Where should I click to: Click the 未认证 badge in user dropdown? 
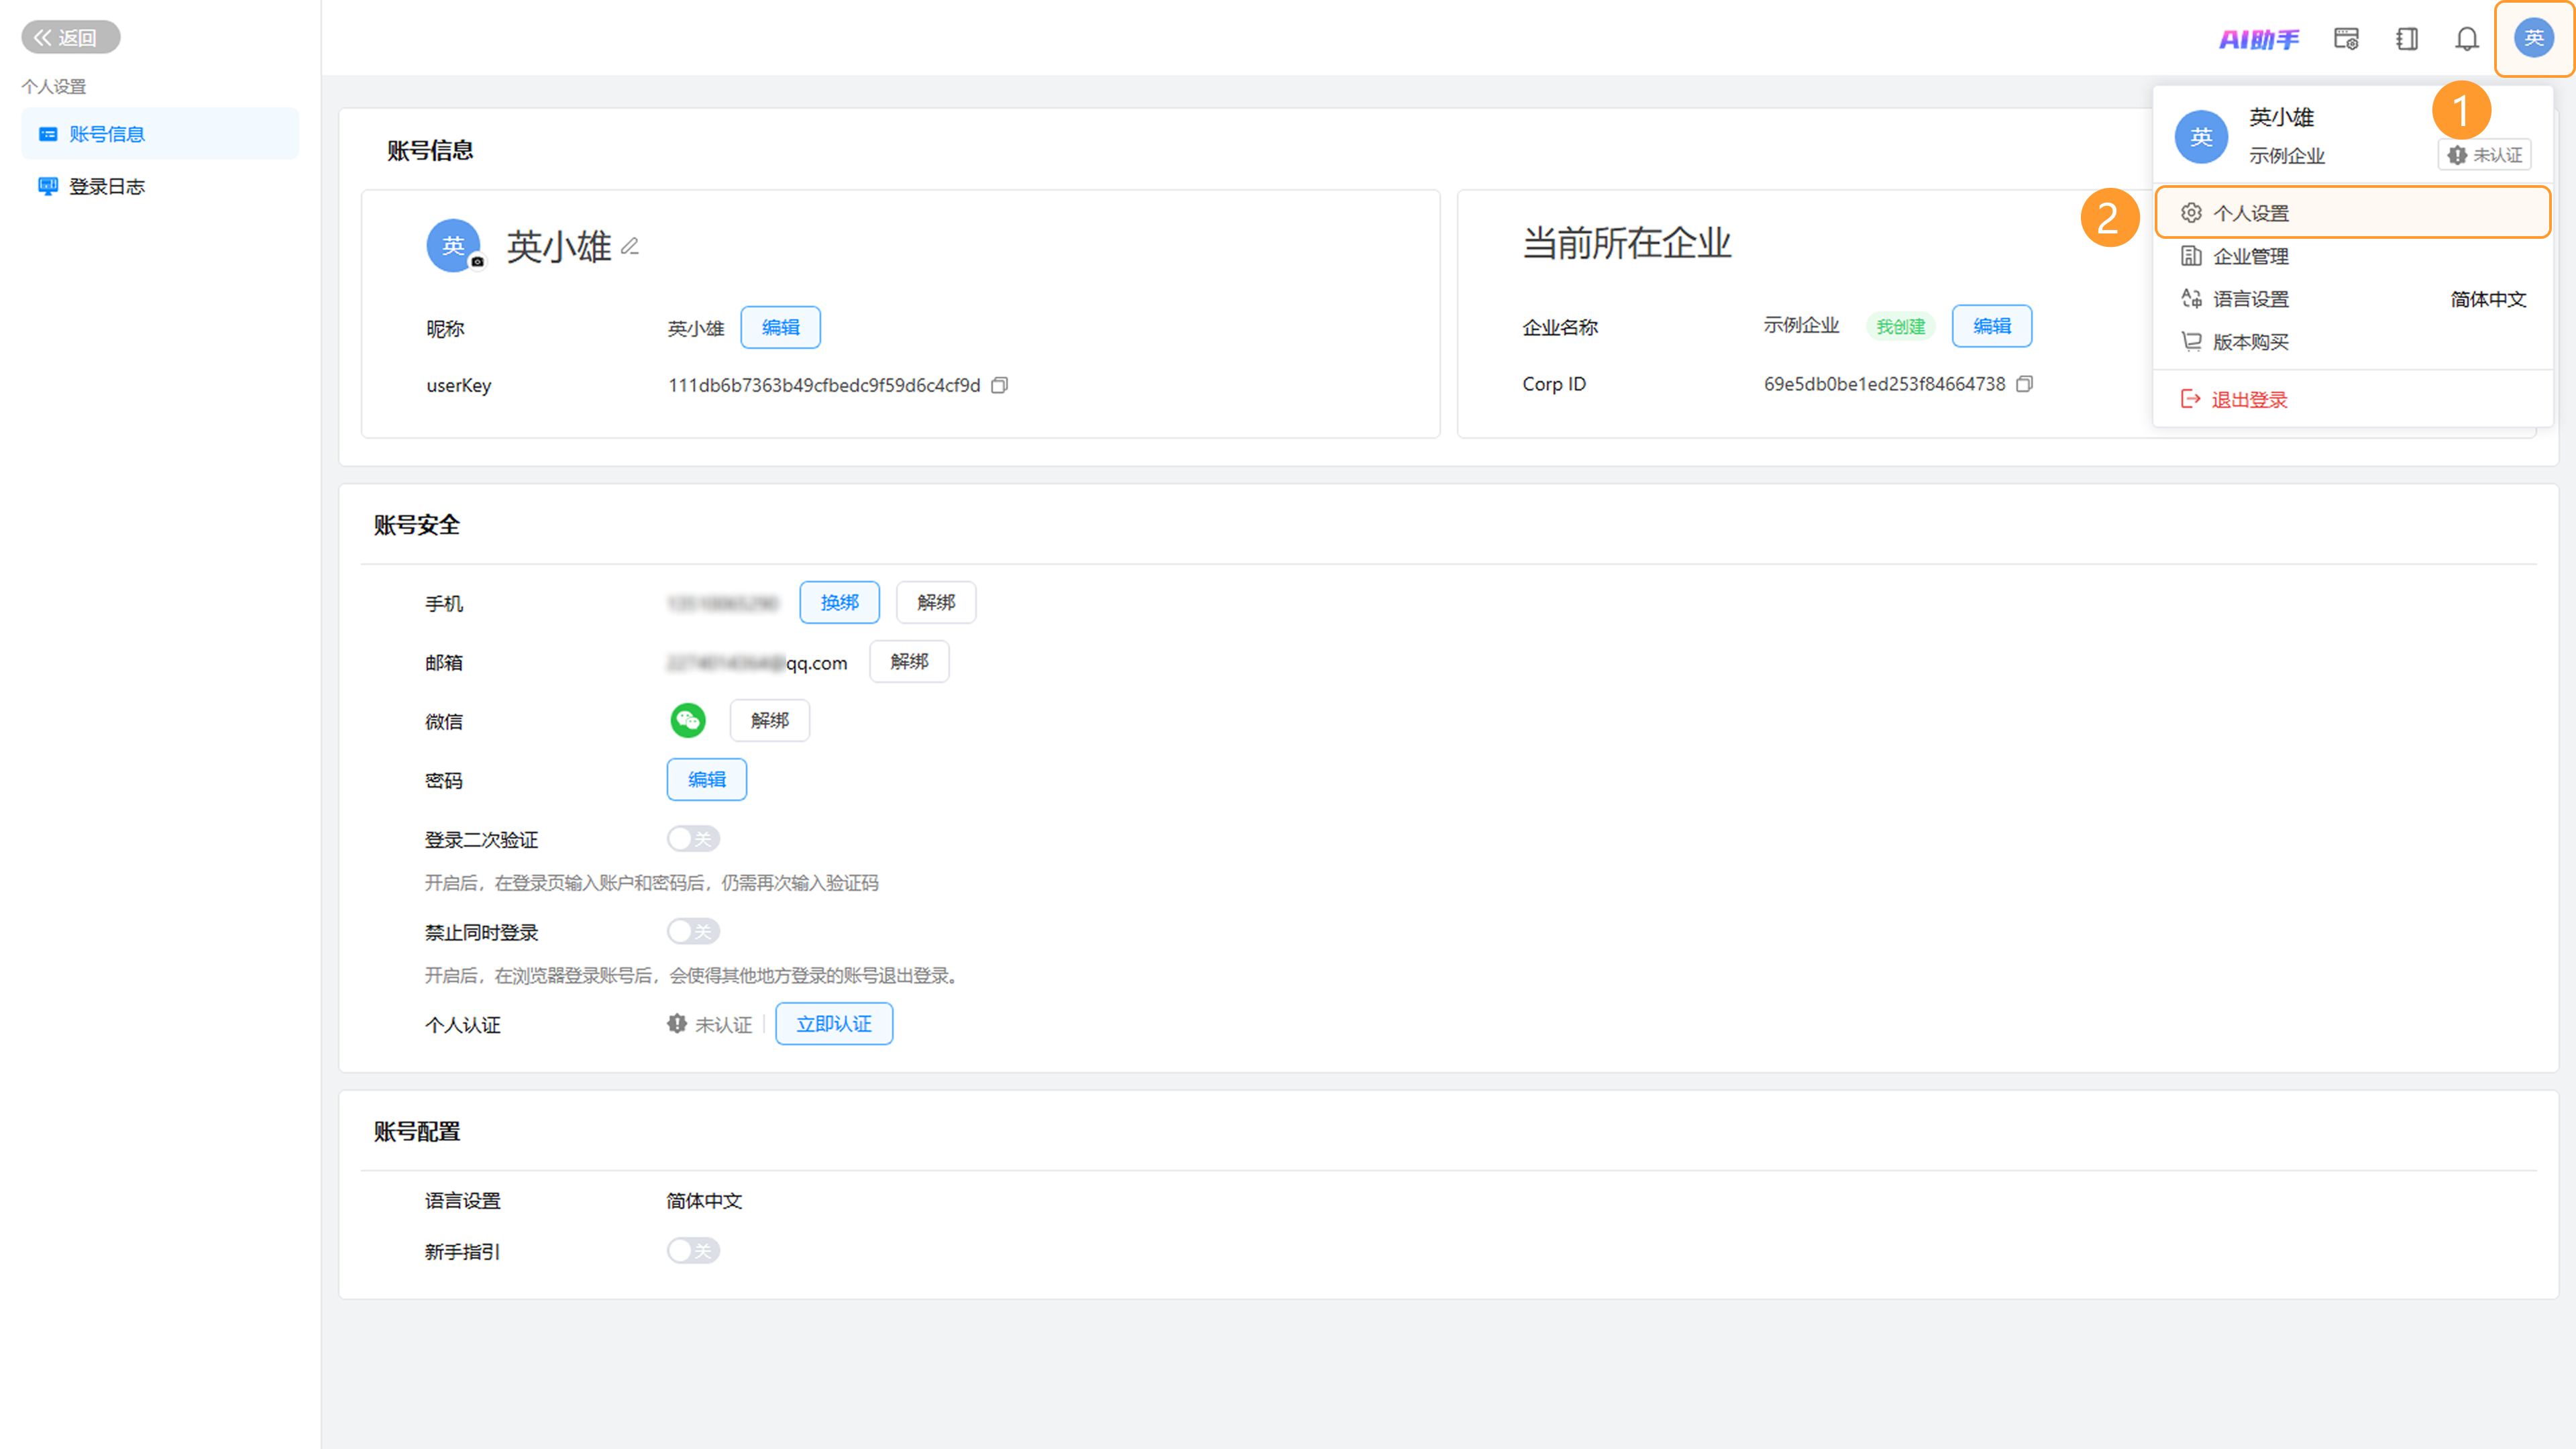2484,155
